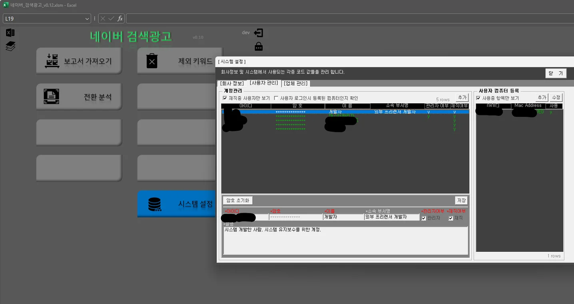Viewport: 574px width, 304px height.
Task: Toggle 재직중 사용자만 보기 checkbox
Action: click(x=225, y=98)
